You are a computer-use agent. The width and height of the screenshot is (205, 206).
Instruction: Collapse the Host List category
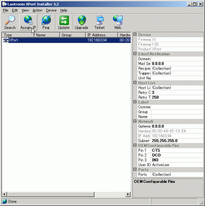(135, 83)
